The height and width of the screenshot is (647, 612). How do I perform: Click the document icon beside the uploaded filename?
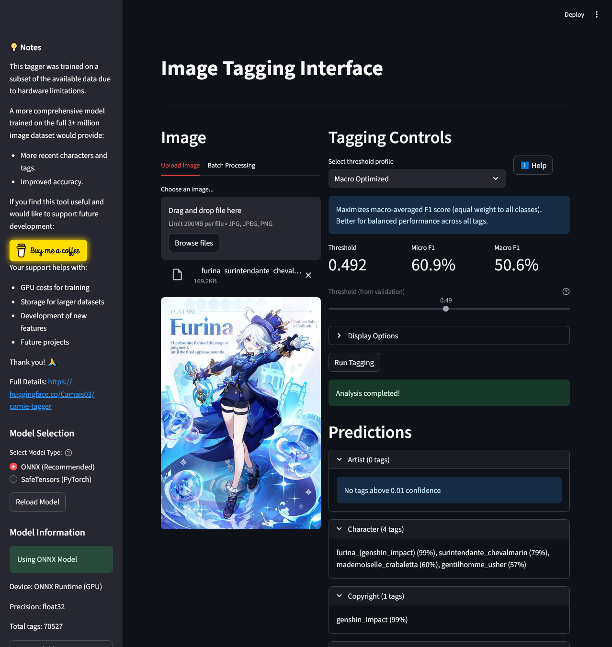[177, 274]
